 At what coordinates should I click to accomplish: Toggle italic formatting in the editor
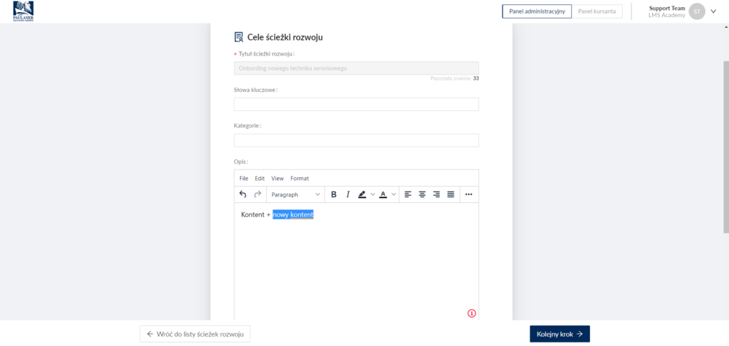[x=348, y=194]
